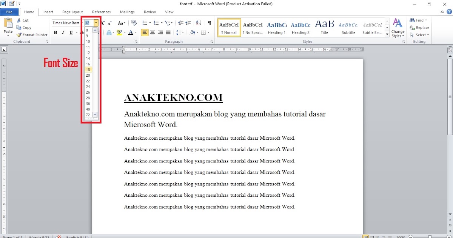Apply the Heading 1 style

(277, 28)
